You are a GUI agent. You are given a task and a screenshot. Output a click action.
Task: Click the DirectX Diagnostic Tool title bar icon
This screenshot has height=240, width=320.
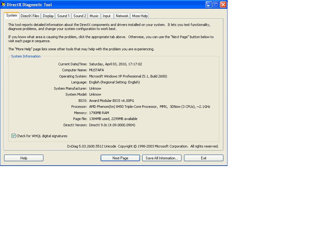[x=4, y=5]
